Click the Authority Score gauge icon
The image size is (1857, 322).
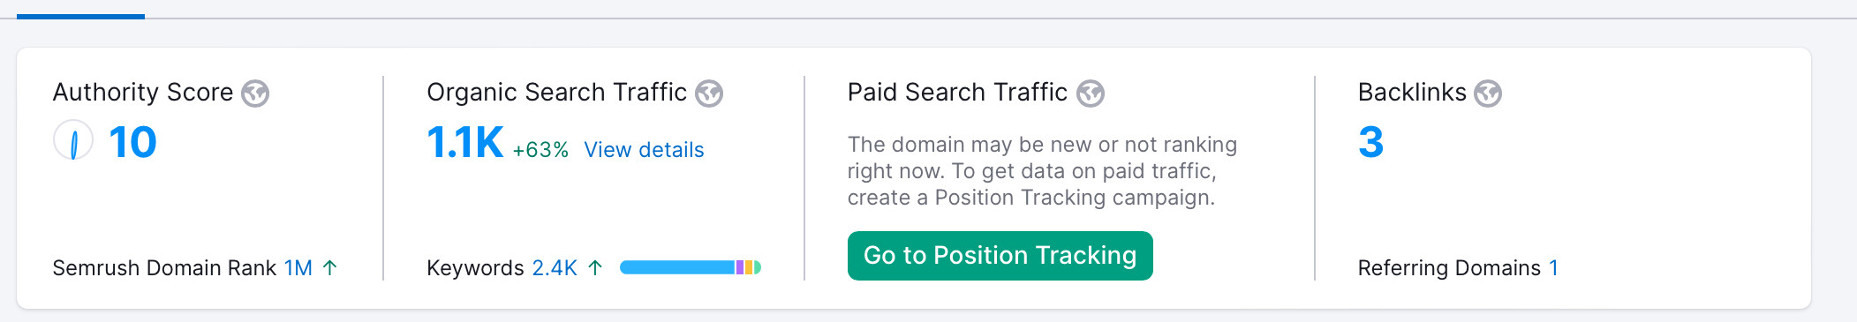(x=73, y=141)
